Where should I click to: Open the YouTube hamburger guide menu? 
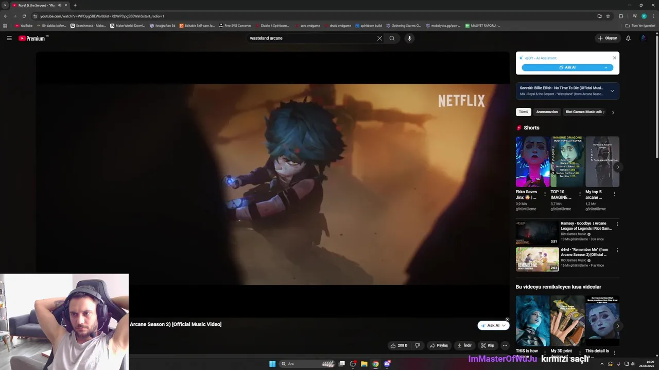coord(9,38)
